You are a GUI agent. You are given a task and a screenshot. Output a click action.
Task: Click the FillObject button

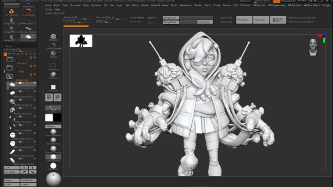[x=53, y=126]
